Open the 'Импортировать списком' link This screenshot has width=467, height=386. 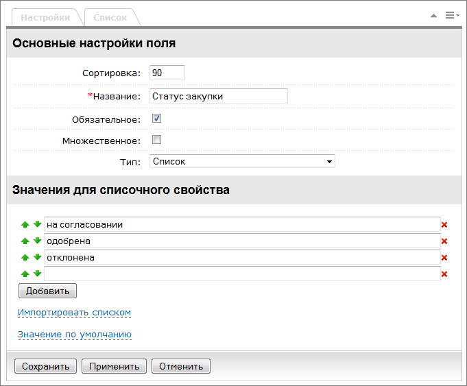74,313
